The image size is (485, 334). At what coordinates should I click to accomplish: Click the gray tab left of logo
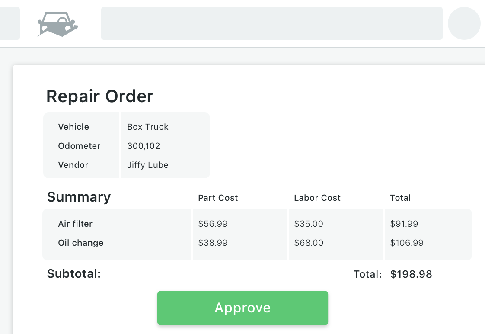[10, 23]
